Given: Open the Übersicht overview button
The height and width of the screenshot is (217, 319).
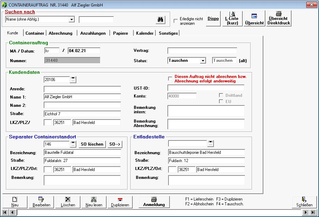Looking at the screenshot, I should 254,19.
